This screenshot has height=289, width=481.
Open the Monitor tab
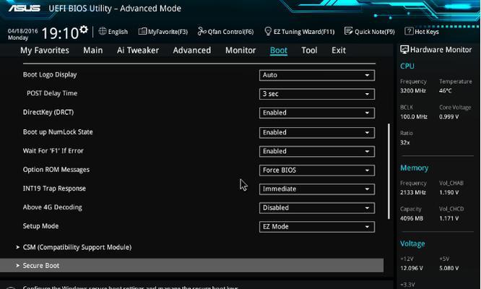[x=240, y=51]
